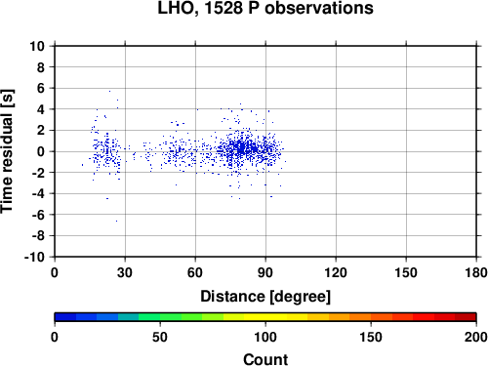Click the dark red end of colorbar
The width and height of the screenshot is (488, 366).
point(466,317)
